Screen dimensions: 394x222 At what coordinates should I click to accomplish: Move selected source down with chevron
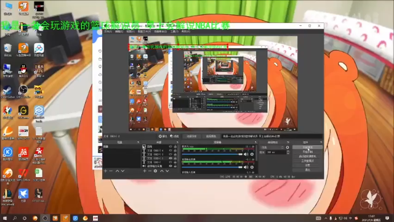click(x=167, y=171)
